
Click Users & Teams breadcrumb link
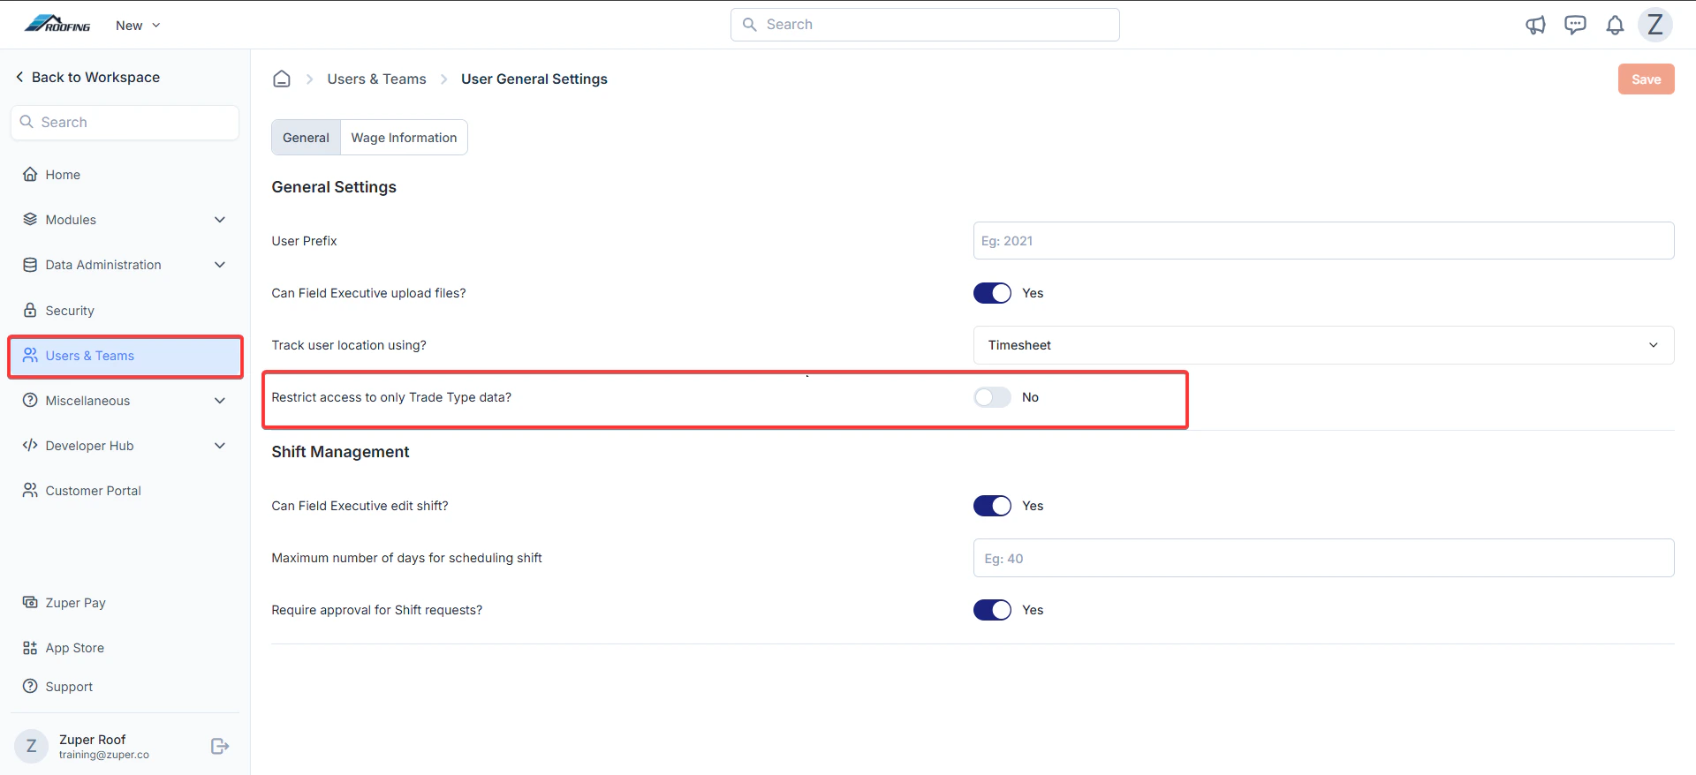coord(376,79)
